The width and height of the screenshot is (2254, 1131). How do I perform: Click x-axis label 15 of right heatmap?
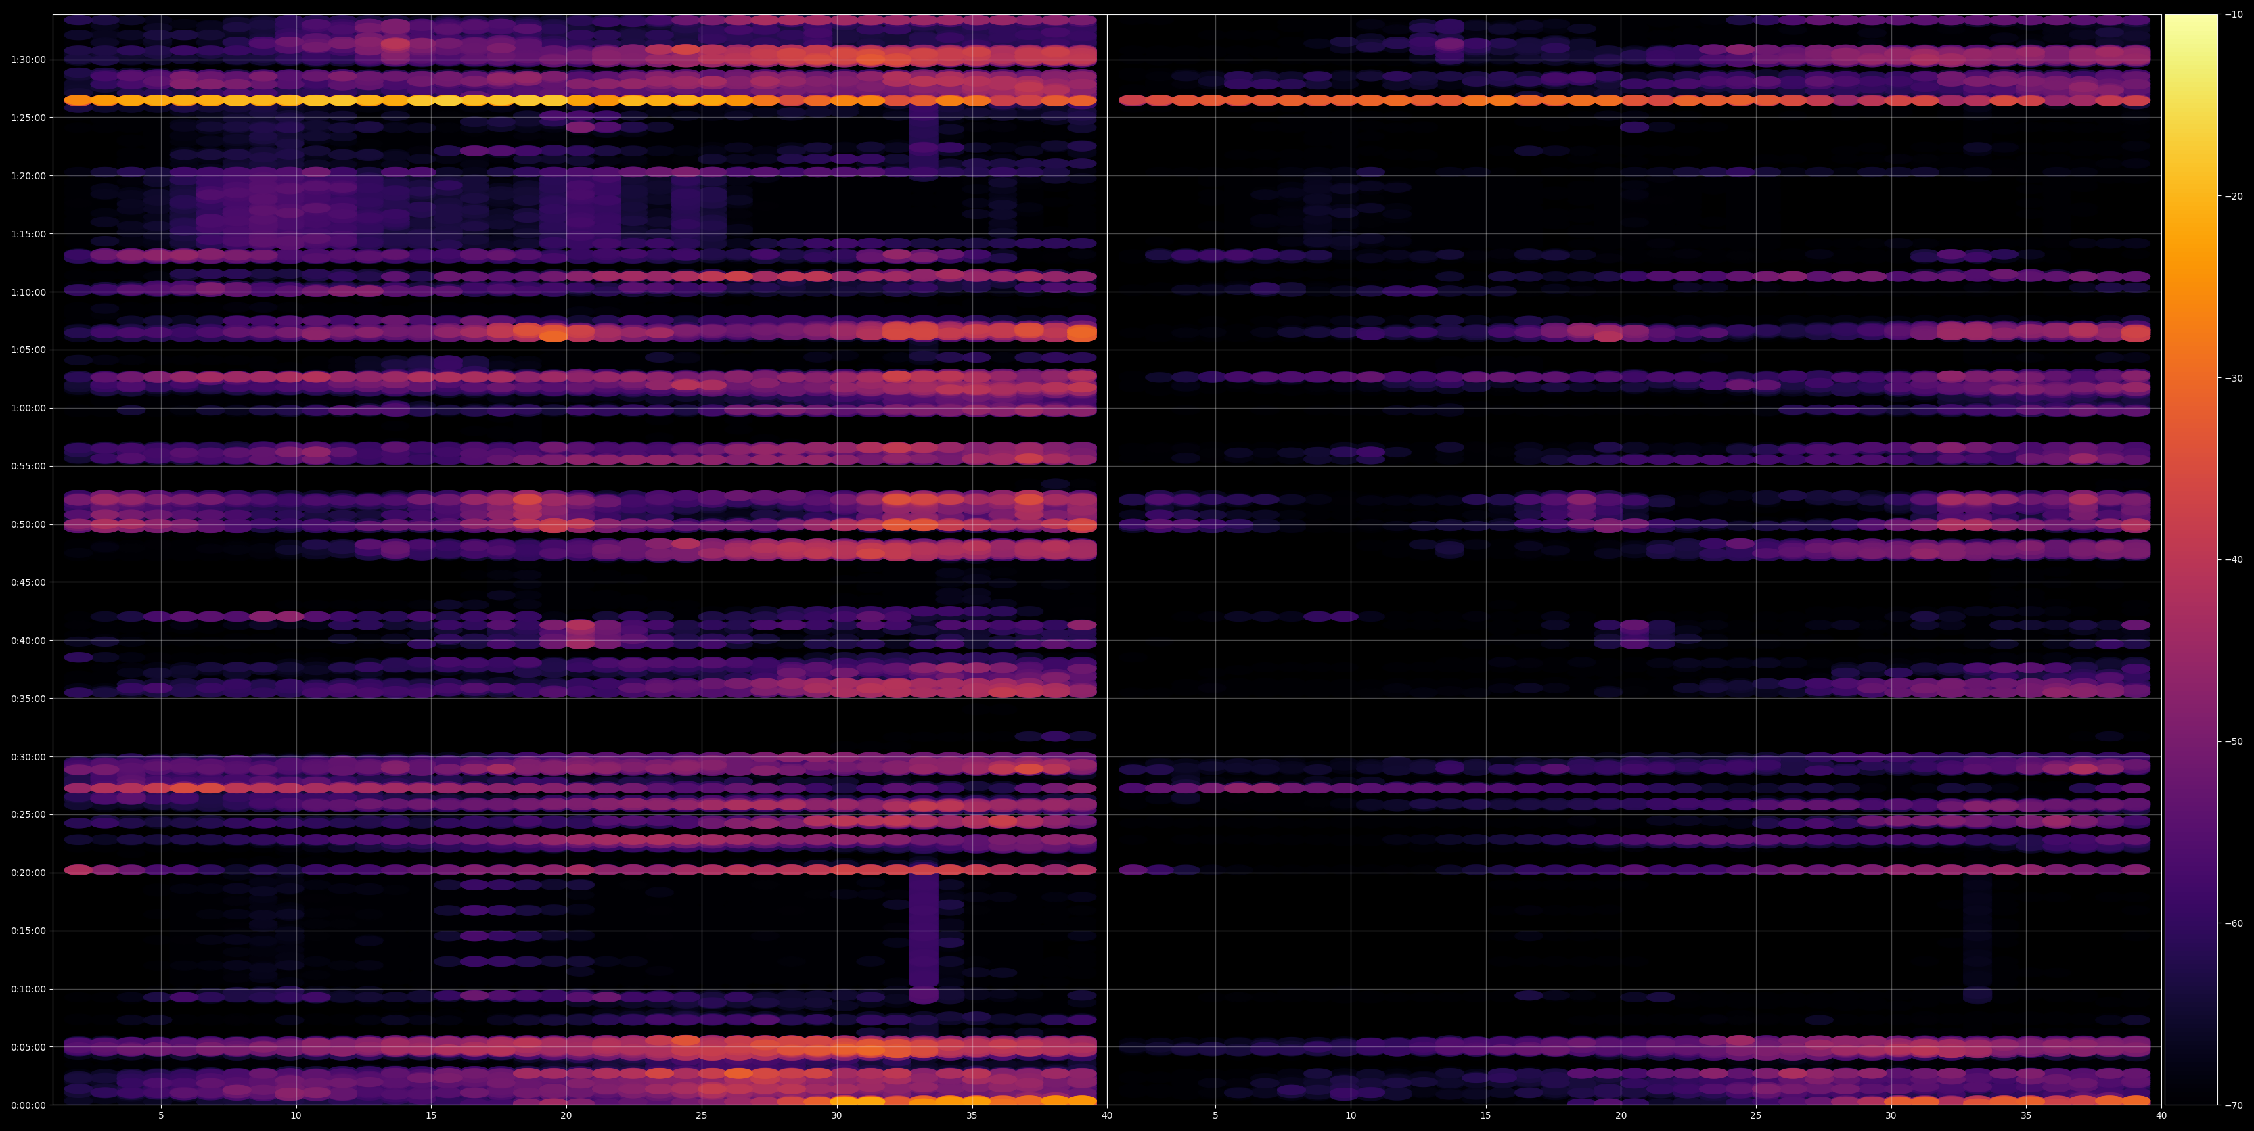[1486, 1115]
